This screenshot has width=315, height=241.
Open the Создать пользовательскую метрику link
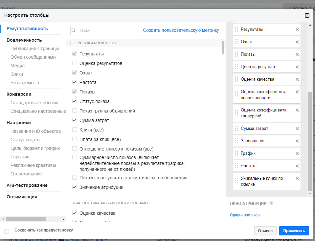(x=181, y=30)
